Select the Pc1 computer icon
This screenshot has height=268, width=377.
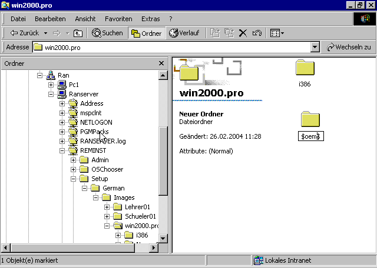pyautogui.click(x=62, y=85)
